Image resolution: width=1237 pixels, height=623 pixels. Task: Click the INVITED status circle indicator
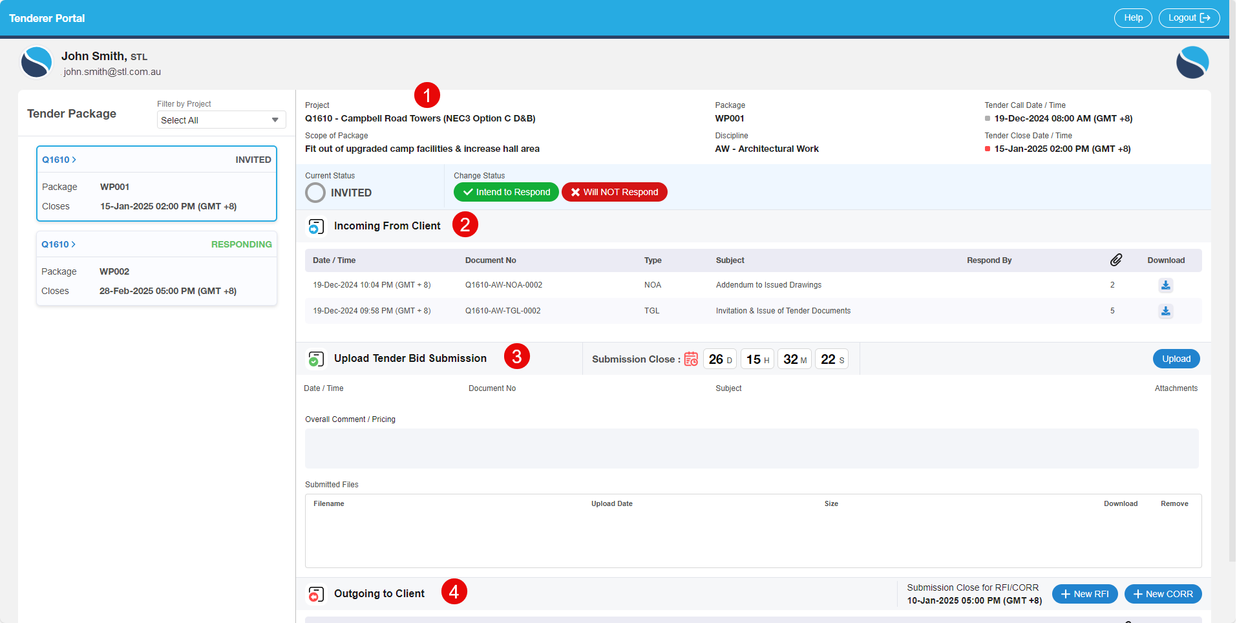[315, 193]
